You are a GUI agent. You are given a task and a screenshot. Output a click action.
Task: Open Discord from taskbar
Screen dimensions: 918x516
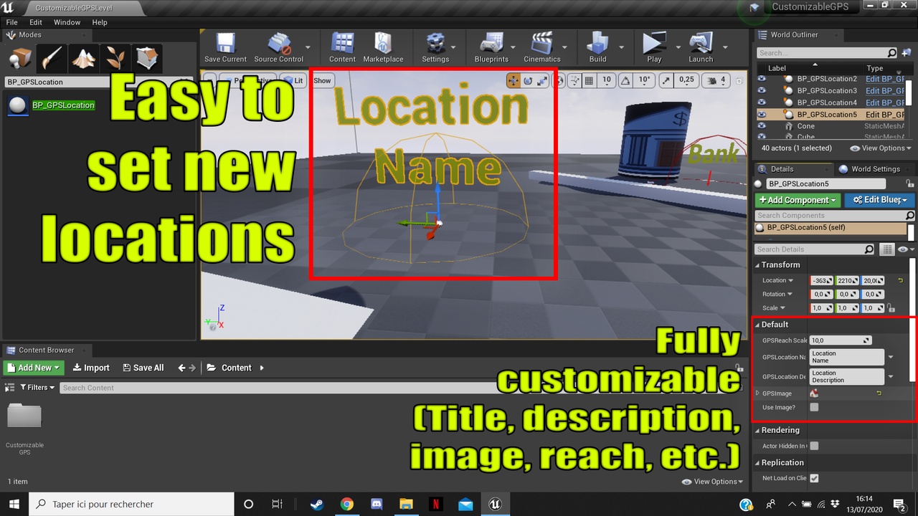(376, 504)
